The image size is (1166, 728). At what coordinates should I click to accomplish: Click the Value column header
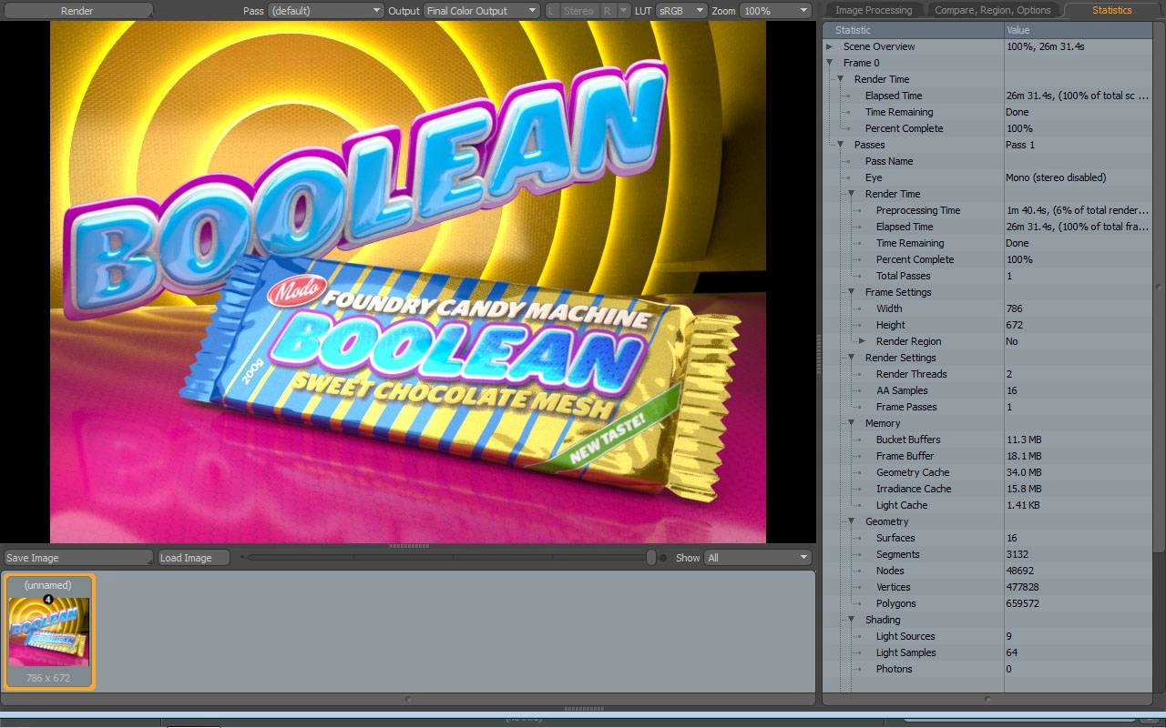pyautogui.click(x=1079, y=30)
